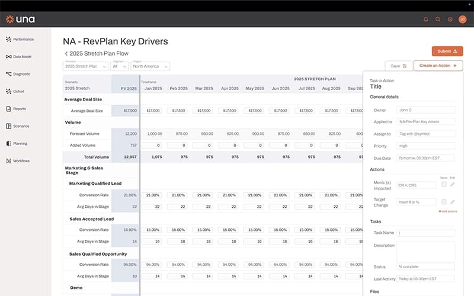The height and width of the screenshot is (296, 474).
Task: Click the Save button
Action: coord(398,66)
